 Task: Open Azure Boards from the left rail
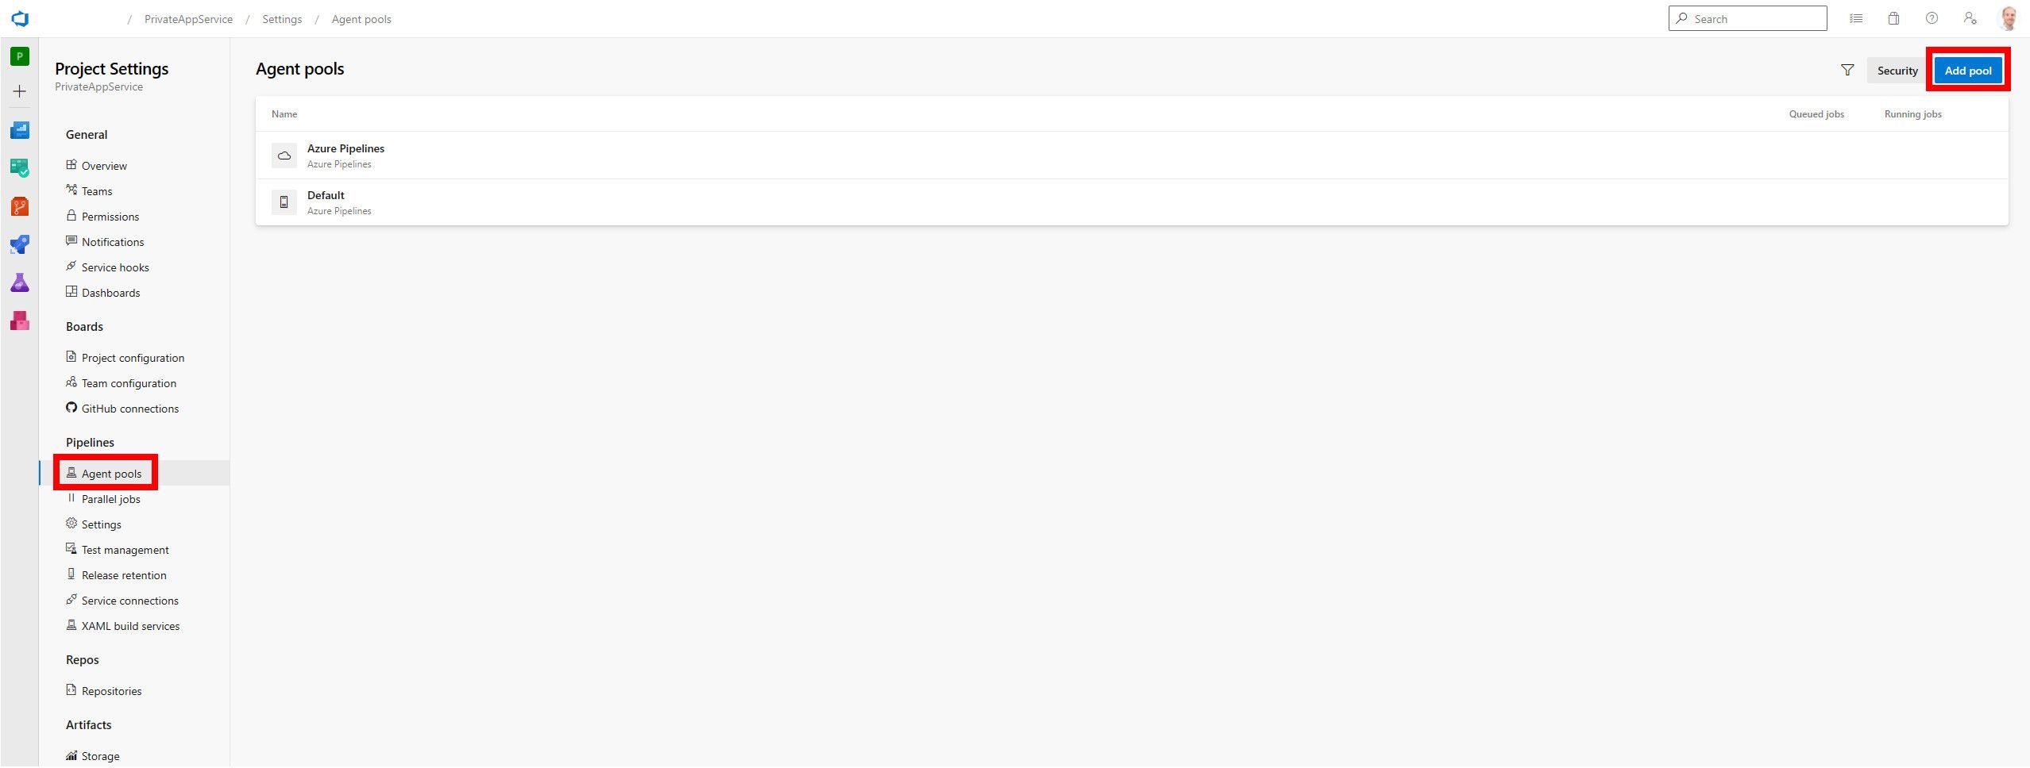pyautogui.click(x=19, y=167)
